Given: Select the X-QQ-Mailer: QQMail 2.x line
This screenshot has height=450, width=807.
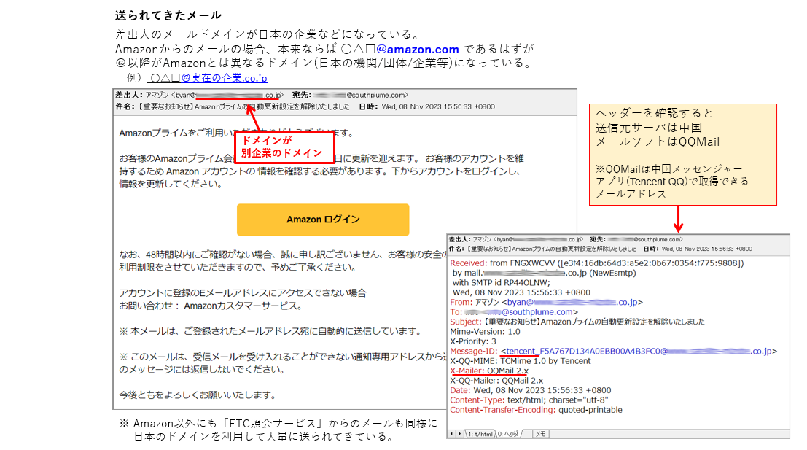Looking at the screenshot, I should coord(496,381).
